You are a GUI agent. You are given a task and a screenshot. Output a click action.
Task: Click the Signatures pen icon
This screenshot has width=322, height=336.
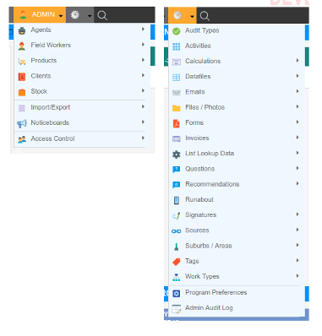[177, 216]
